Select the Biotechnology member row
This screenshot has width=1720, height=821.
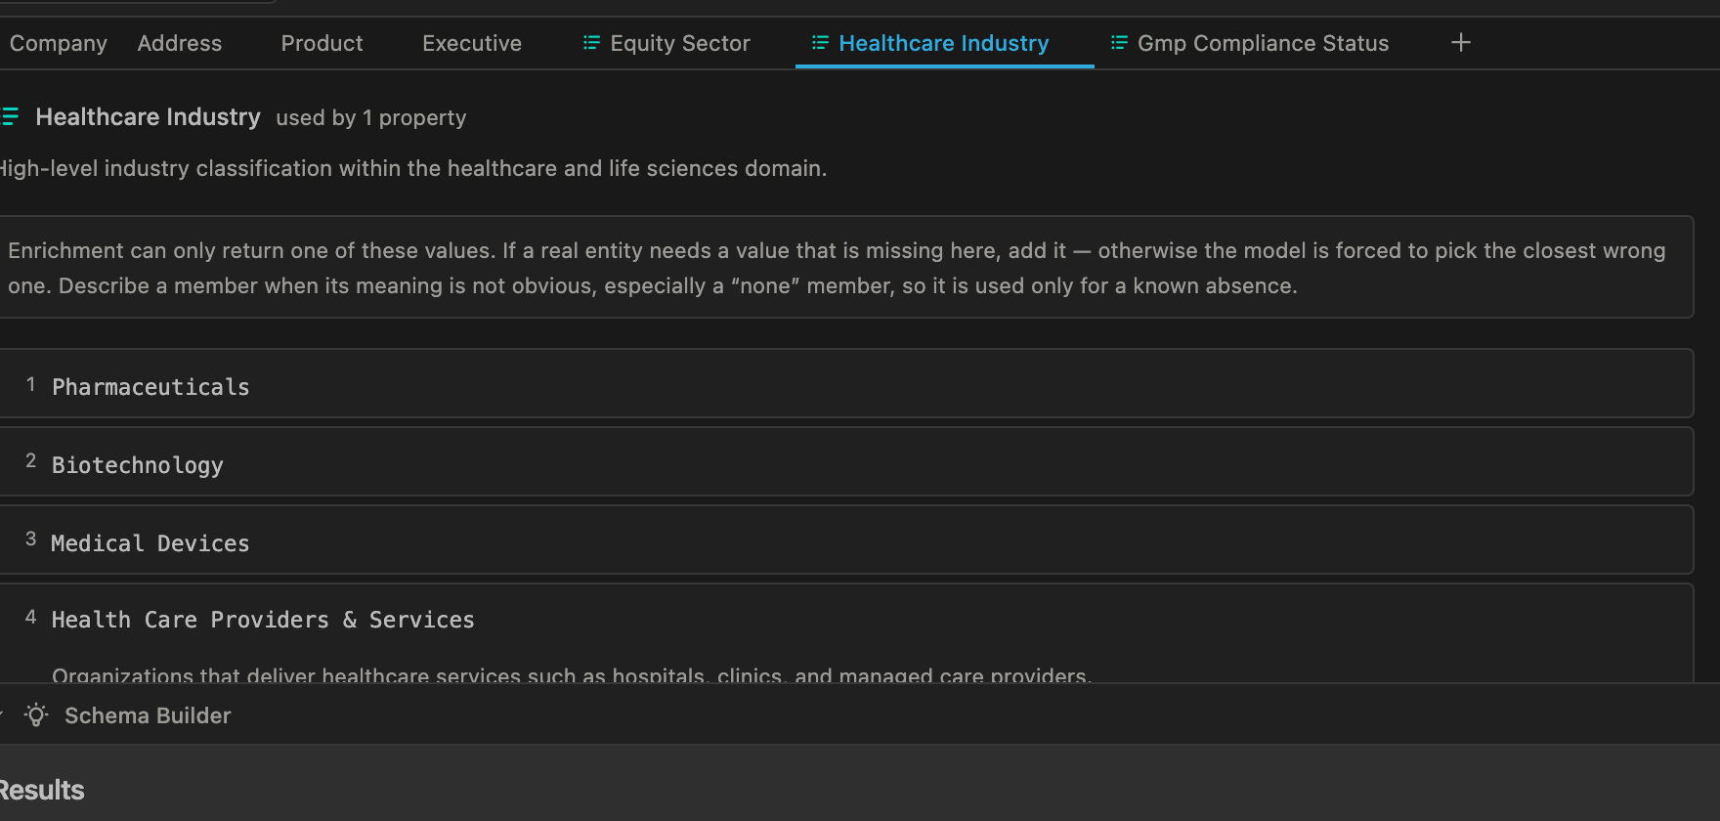pos(846,462)
